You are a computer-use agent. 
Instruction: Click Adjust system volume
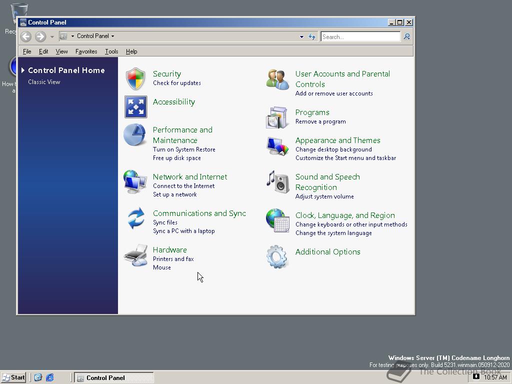click(324, 196)
